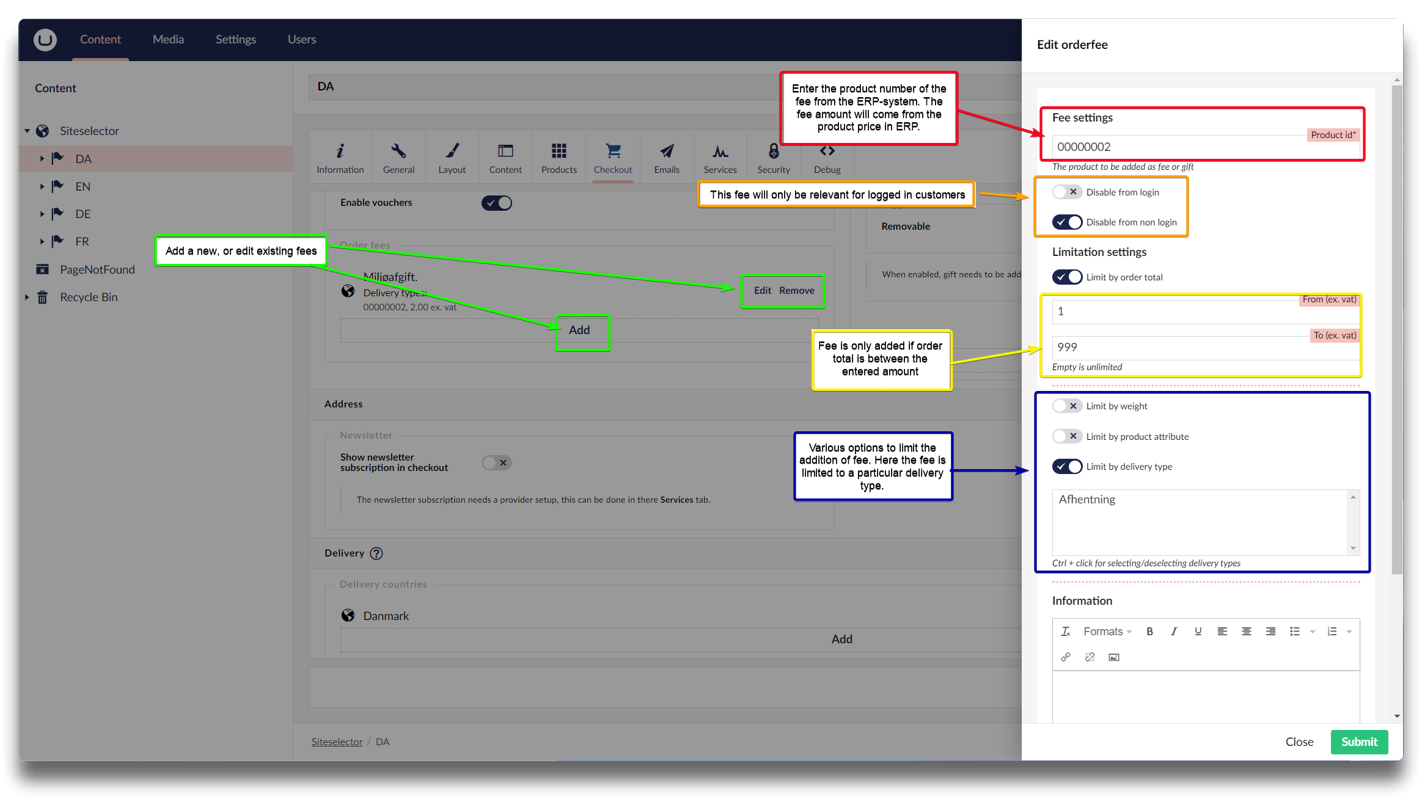Click the Delivery help question-mark icon
The width and height of the screenshot is (1422, 799).
click(376, 553)
